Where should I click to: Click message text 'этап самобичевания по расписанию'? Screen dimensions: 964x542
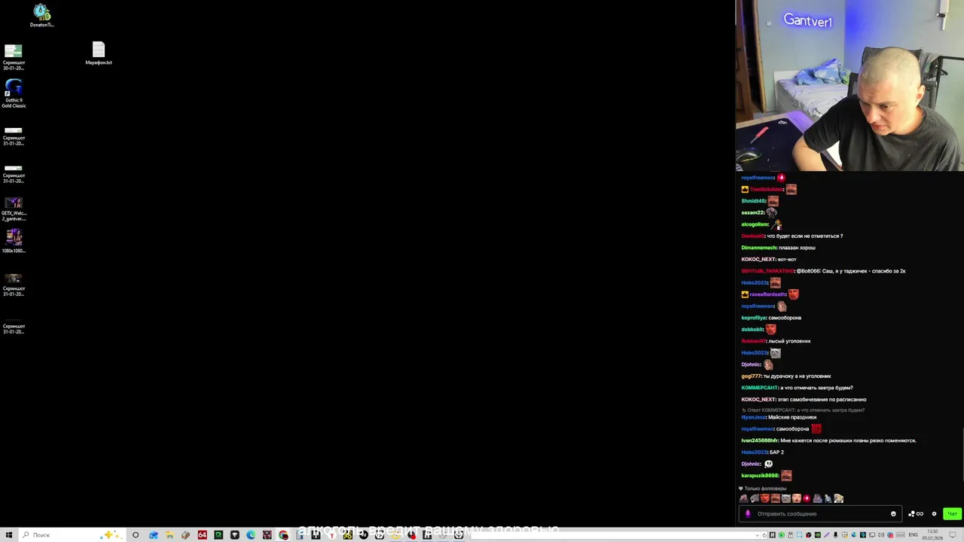822,400
